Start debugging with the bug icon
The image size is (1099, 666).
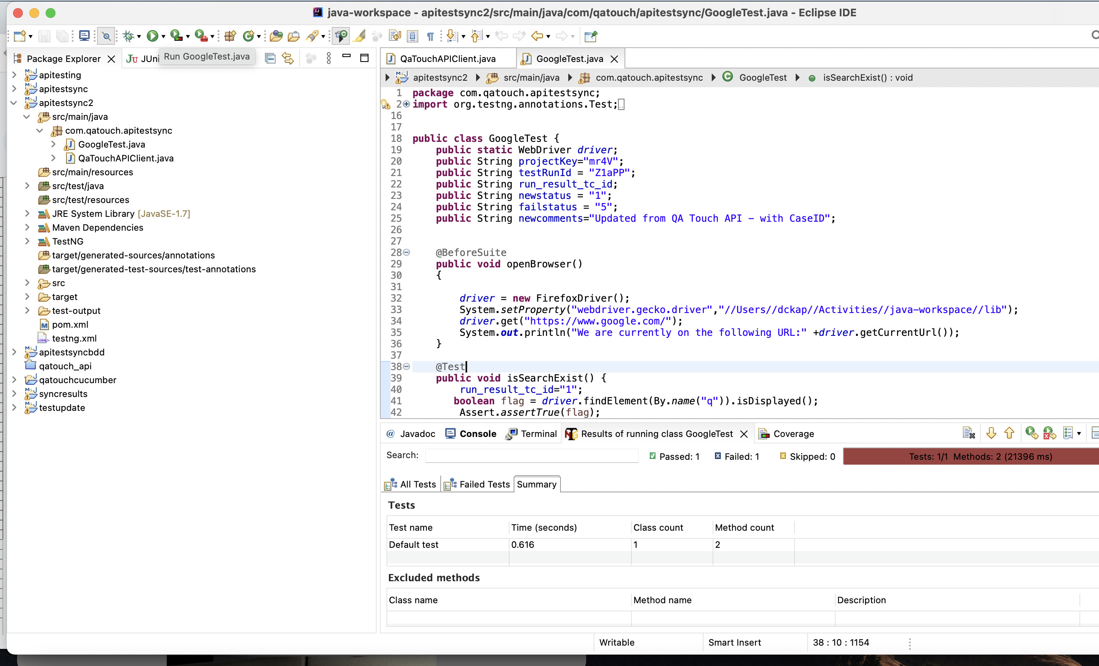click(x=128, y=36)
